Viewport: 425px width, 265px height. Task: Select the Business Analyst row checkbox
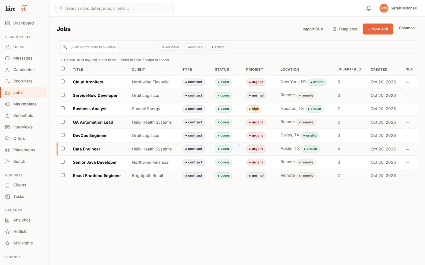[x=63, y=108]
